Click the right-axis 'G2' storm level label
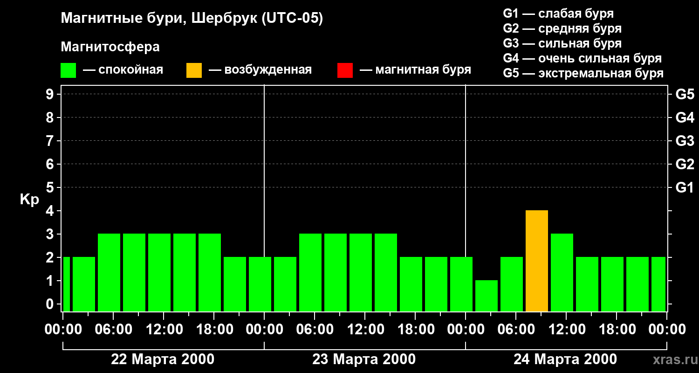Viewport: 699px width, 373px height. 685,164
